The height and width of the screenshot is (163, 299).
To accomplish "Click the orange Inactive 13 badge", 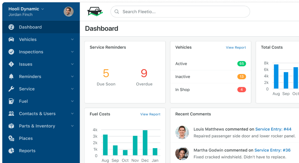I will (242, 77).
